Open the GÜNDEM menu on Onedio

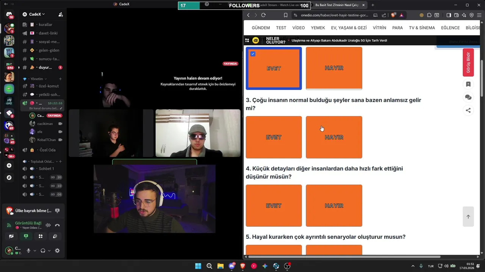(x=261, y=28)
